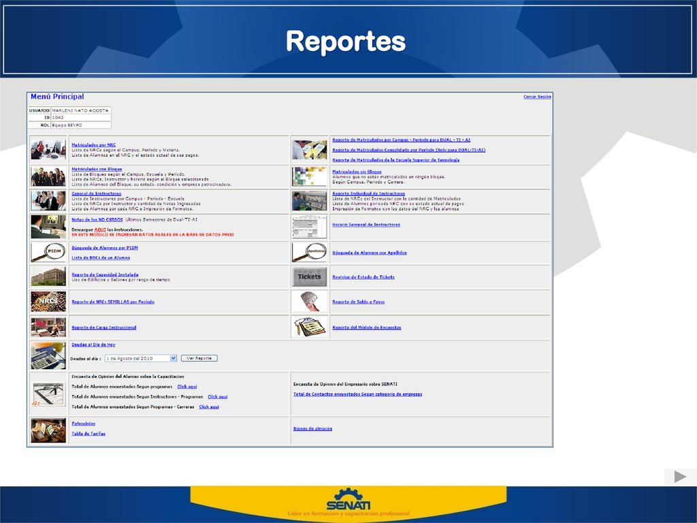The height and width of the screenshot is (523, 697).
Task: Click the red AQUI instructions download link
Action: click(x=100, y=229)
